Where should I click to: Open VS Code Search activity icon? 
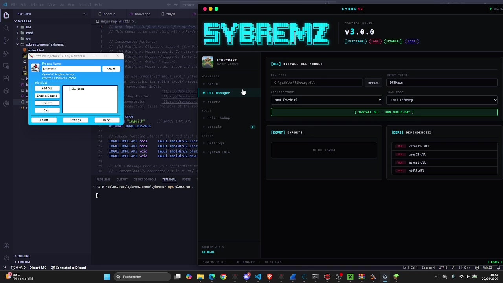point(6,28)
